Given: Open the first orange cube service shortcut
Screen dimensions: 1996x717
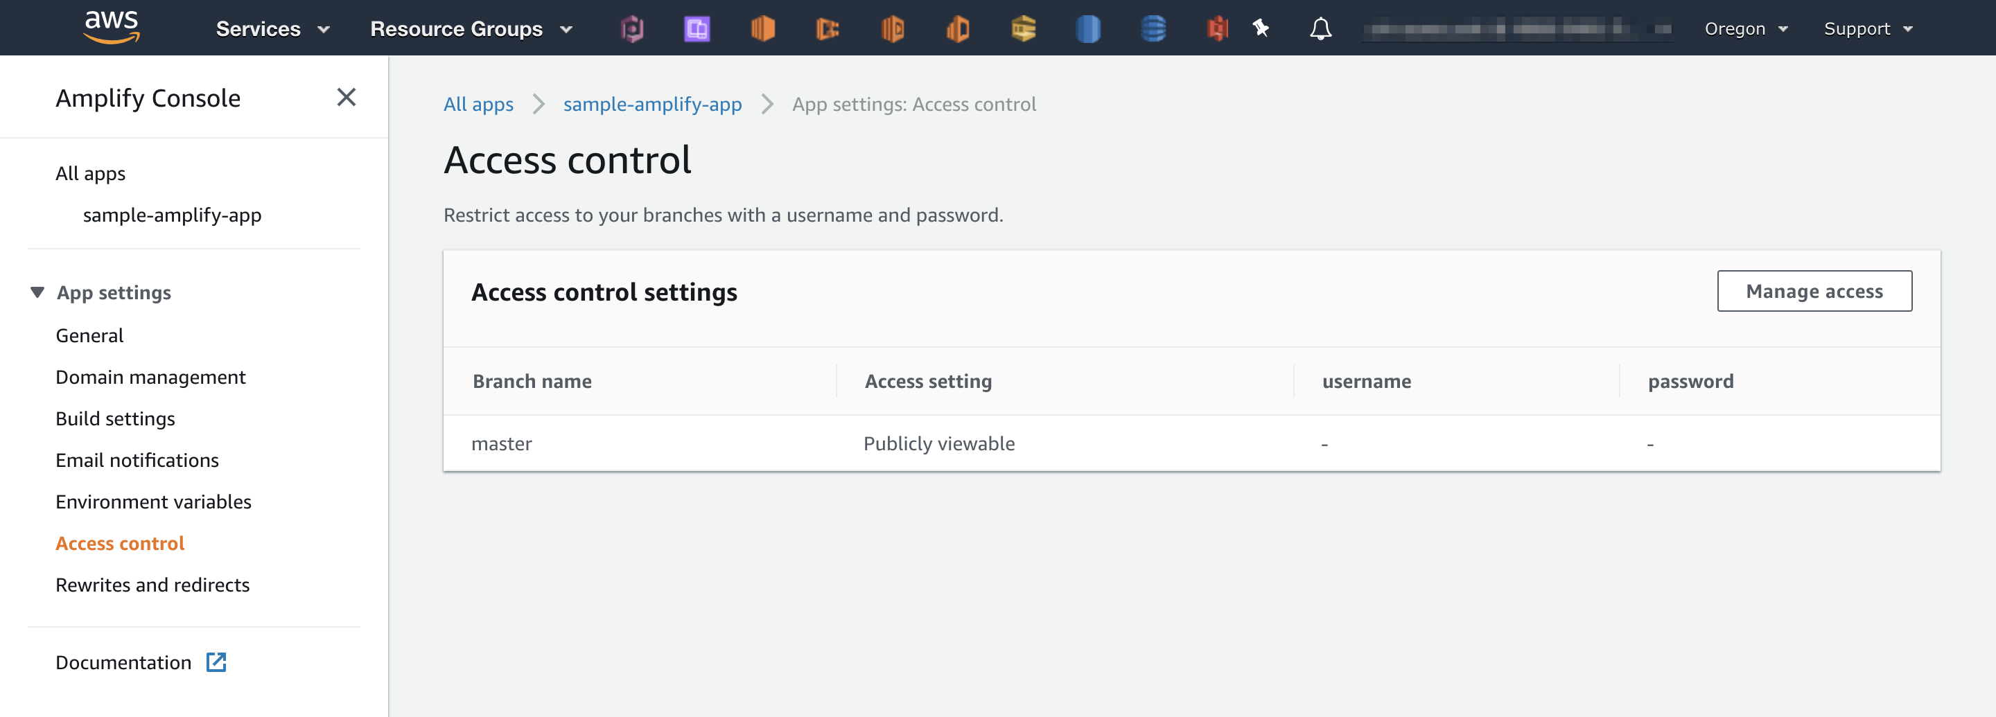Looking at the screenshot, I should click(762, 28).
